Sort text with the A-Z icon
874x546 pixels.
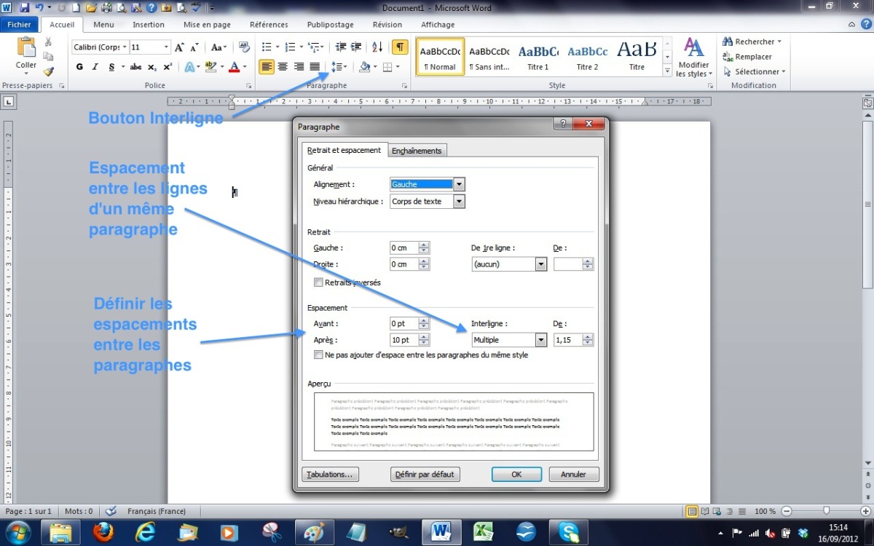click(377, 47)
